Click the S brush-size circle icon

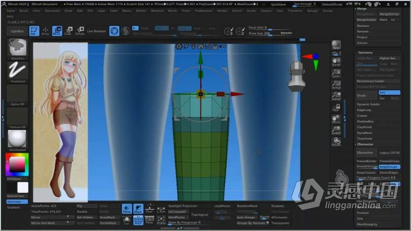point(228,31)
